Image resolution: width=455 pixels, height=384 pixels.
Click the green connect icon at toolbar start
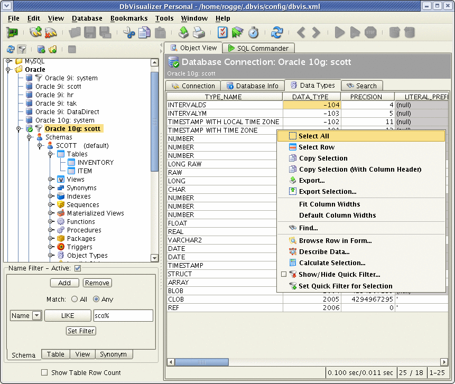coord(12,33)
